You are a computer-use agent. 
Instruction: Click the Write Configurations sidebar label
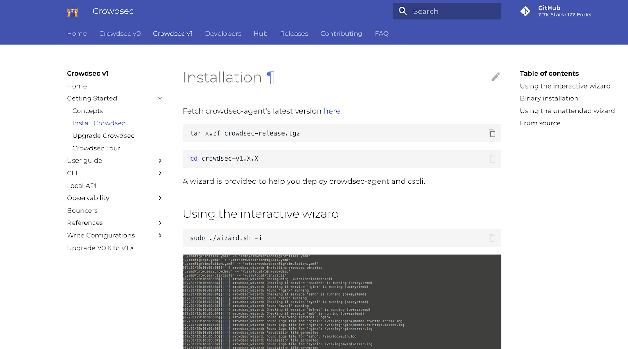101,235
